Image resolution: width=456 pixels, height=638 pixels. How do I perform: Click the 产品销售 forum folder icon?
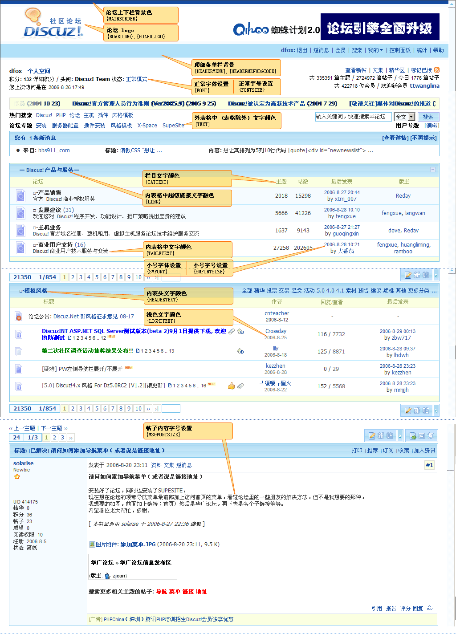coord(20,195)
